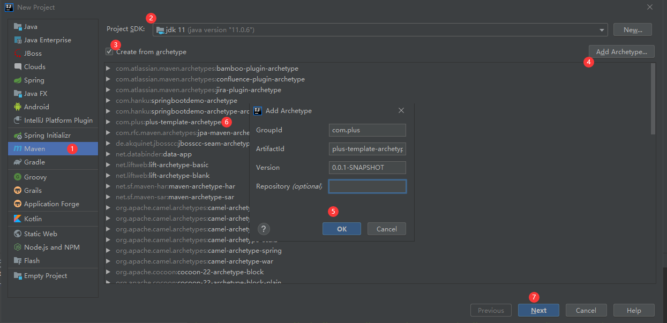Select the Application Forge icon
This screenshot has height=323, width=667.
point(18,204)
